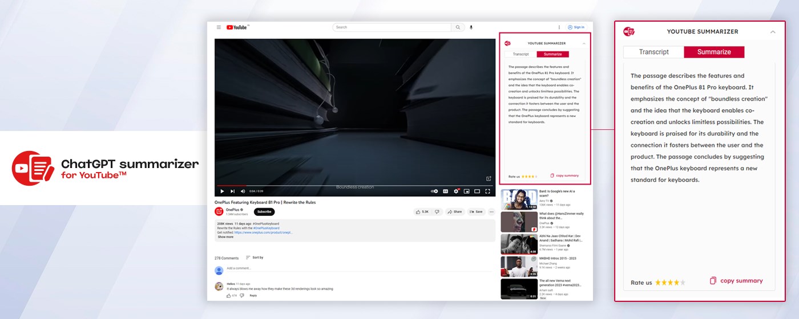Play the OnePlus video
This screenshot has width=799, height=319.
tap(222, 191)
